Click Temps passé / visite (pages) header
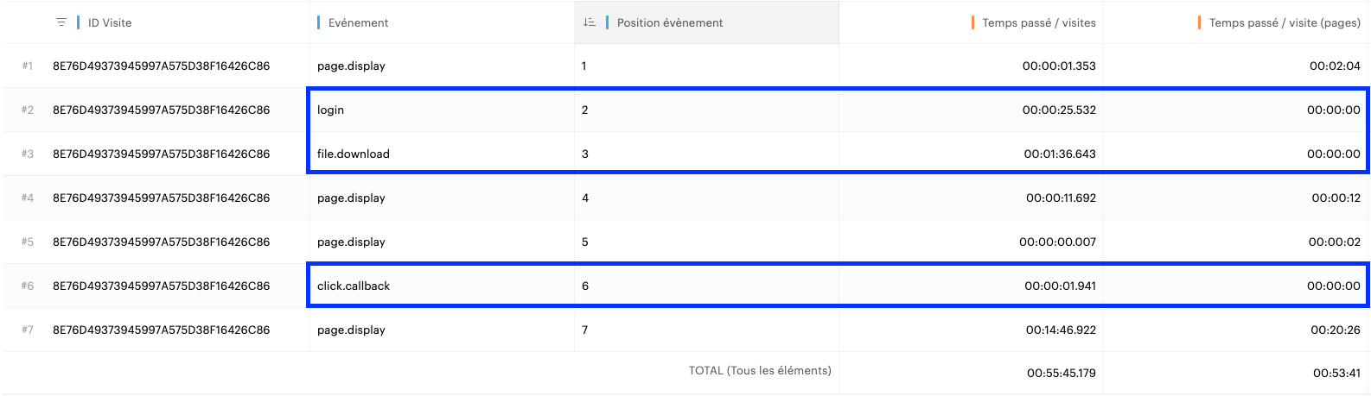This screenshot has width=1371, height=396. click(1285, 22)
